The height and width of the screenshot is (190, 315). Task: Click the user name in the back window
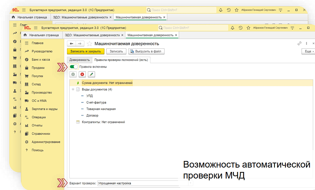[x=258, y=10]
